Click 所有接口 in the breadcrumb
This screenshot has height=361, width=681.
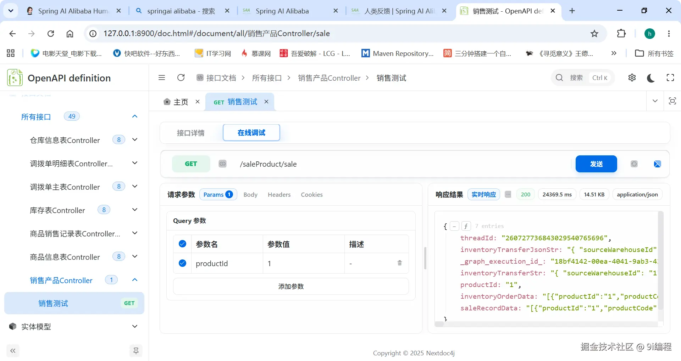pyautogui.click(x=267, y=78)
